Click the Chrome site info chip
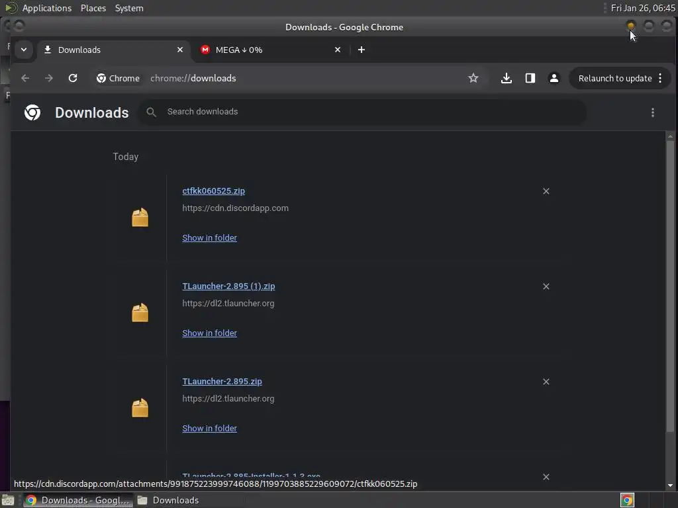 pos(118,78)
